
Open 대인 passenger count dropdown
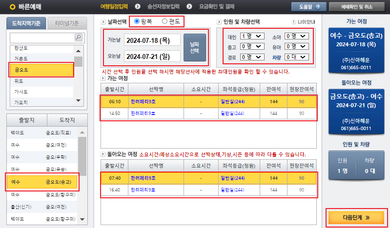coord(252,36)
